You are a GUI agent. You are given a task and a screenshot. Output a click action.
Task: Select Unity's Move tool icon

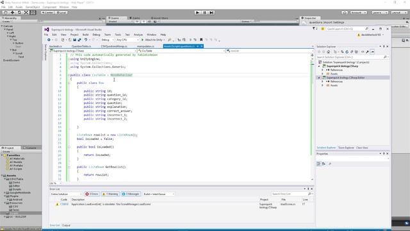(x=12, y=13)
